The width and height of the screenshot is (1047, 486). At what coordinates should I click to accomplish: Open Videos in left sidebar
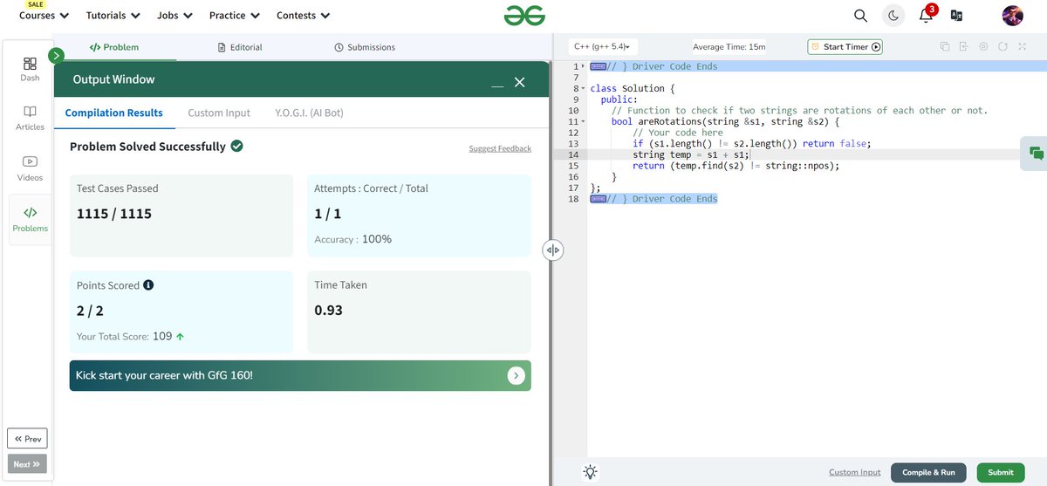30,168
